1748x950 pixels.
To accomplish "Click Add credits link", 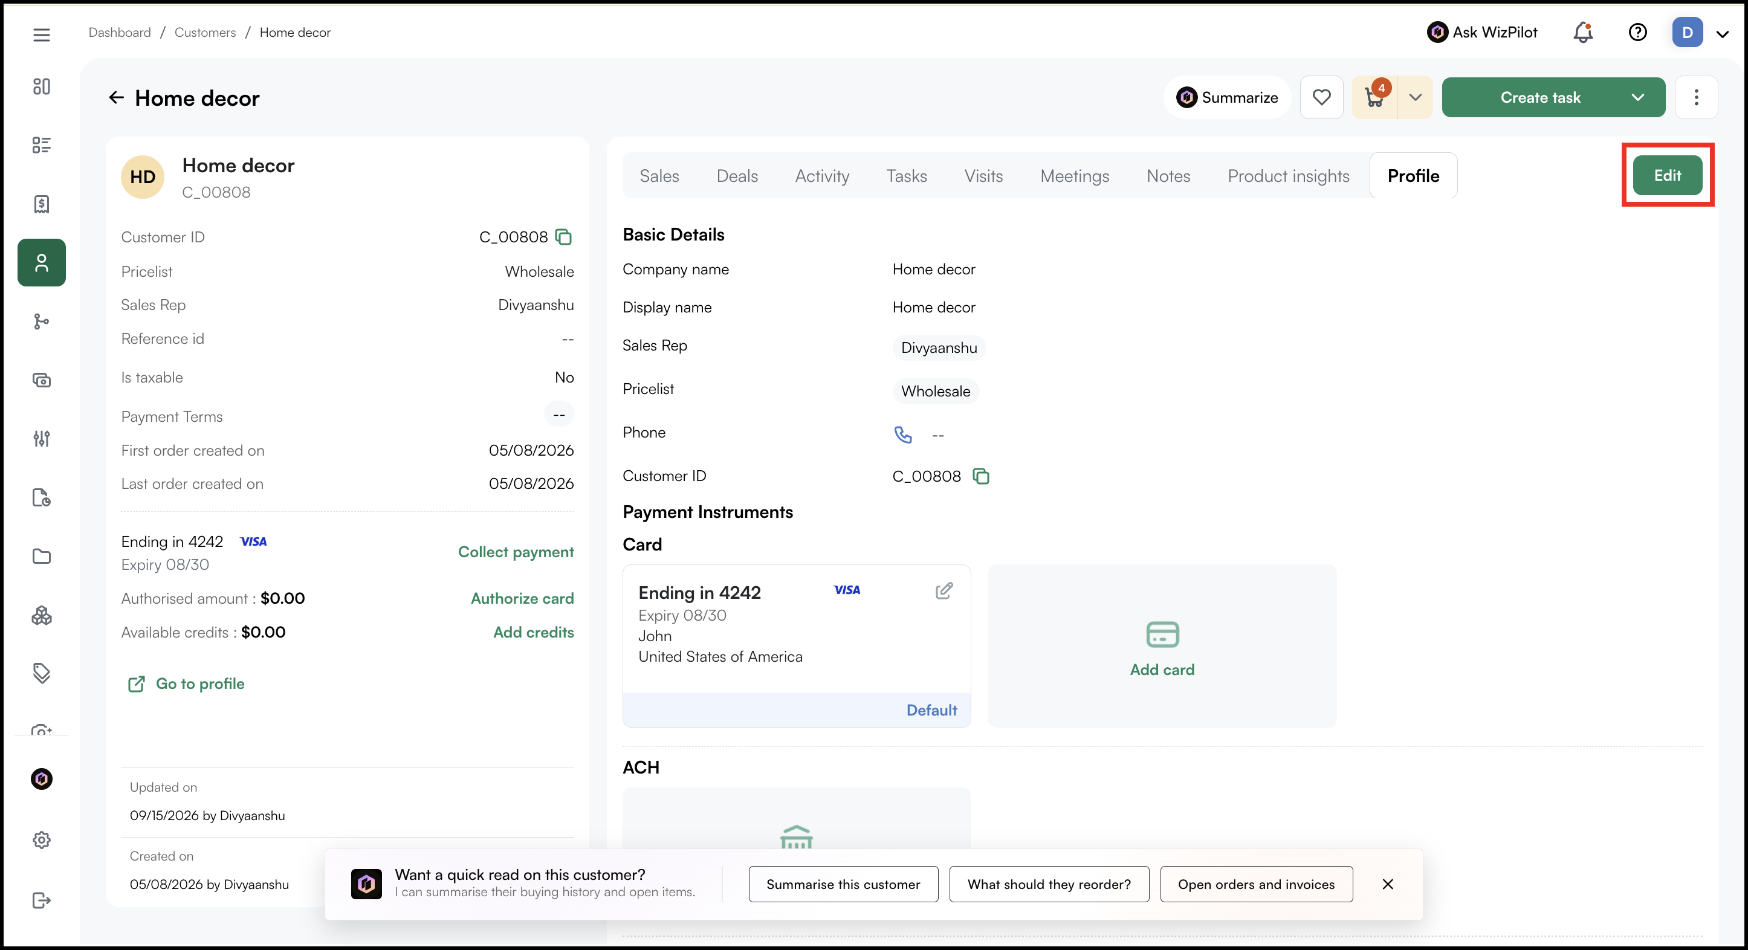I will tap(533, 632).
